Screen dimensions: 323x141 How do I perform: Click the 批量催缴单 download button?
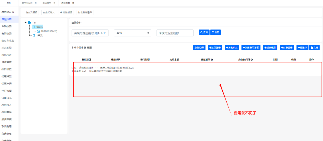85,13
